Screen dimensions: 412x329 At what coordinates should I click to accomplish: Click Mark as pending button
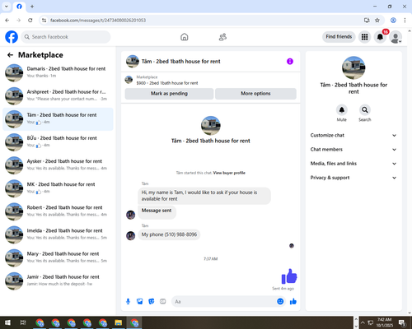tap(169, 94)
